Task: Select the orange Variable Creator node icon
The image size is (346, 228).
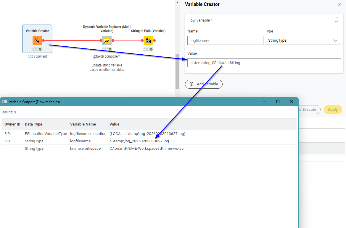Action: [37, 40]
